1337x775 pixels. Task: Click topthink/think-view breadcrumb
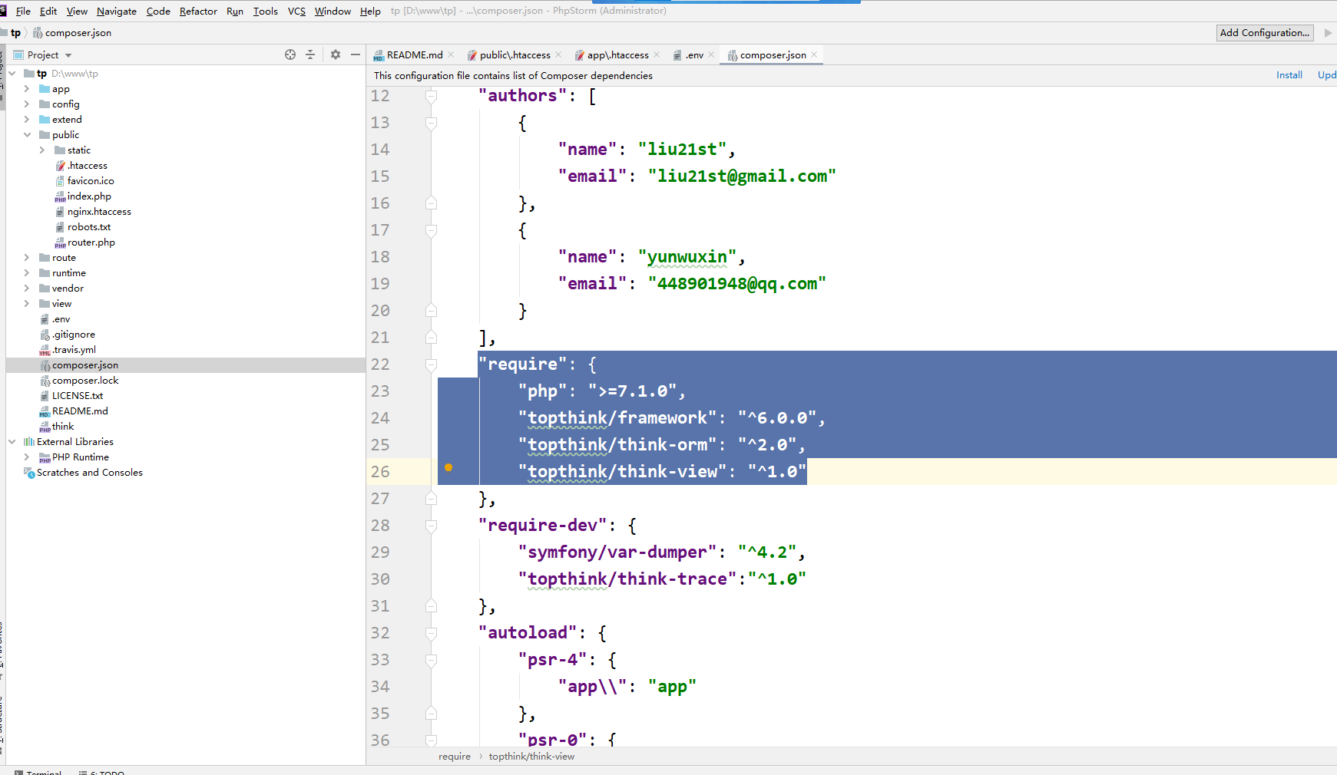[x=531, y=757]
